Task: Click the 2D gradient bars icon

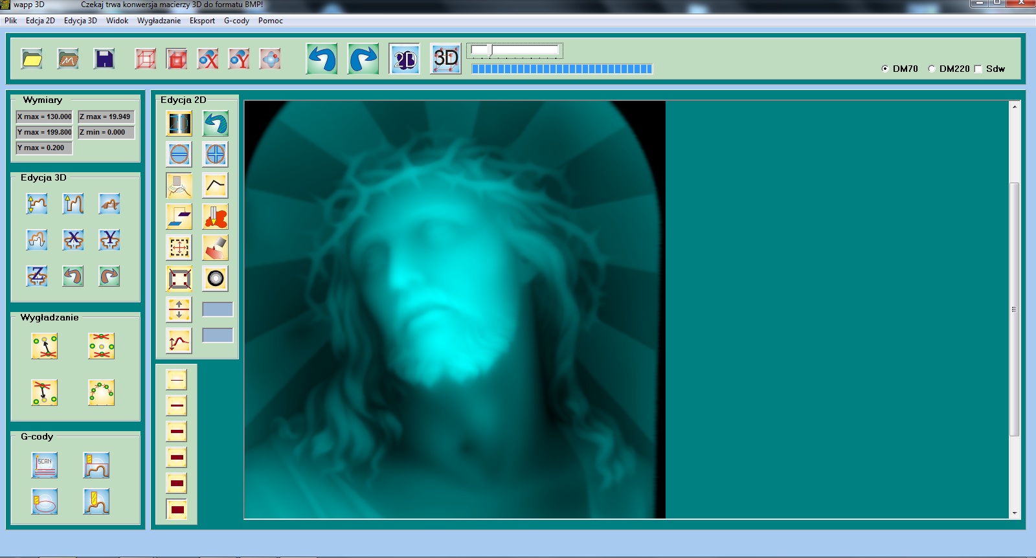Action: pos(179,123)
